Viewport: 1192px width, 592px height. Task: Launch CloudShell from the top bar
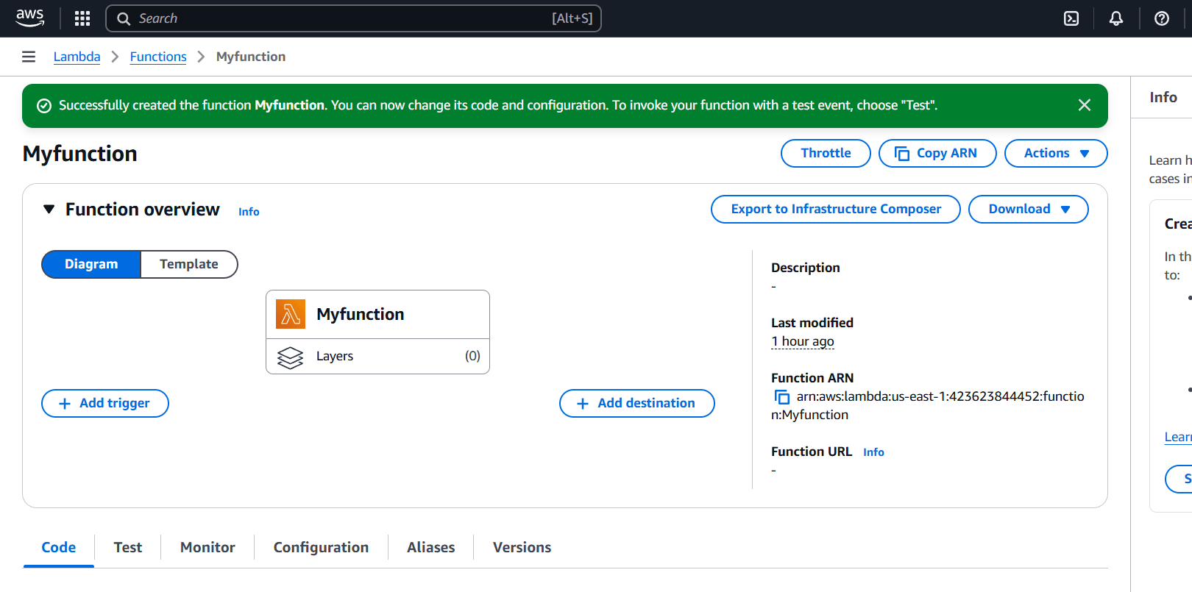(1071, 18)
